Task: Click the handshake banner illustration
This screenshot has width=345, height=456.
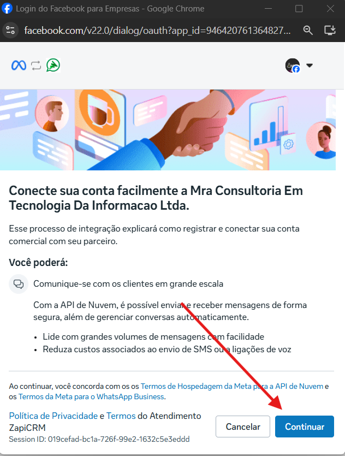Action: pos(168,130)
